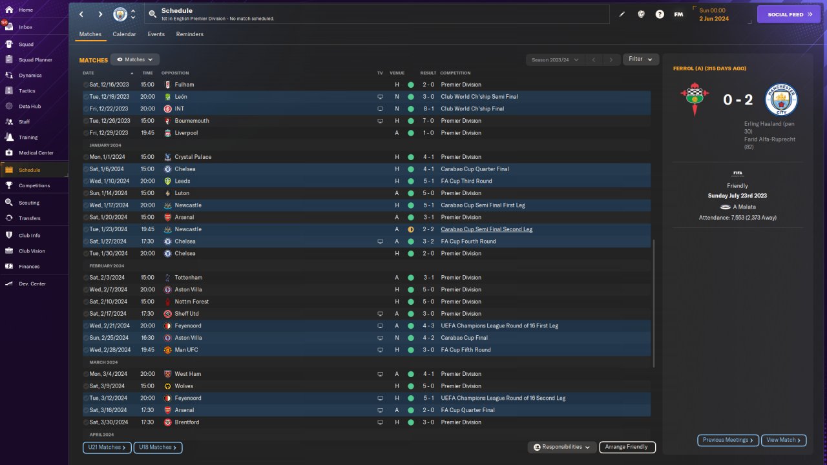
Task: Click the Crystal Palace opposition name
Action: click(x=193, y=157)
